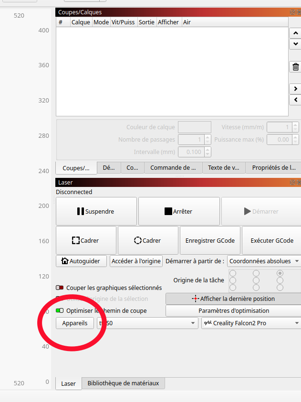Click the circular Cadrer frame button
This screenshot has width=301, height=402.
147,240
